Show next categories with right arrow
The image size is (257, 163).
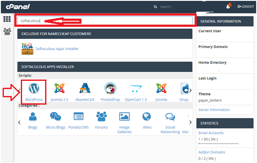(190, 122)
